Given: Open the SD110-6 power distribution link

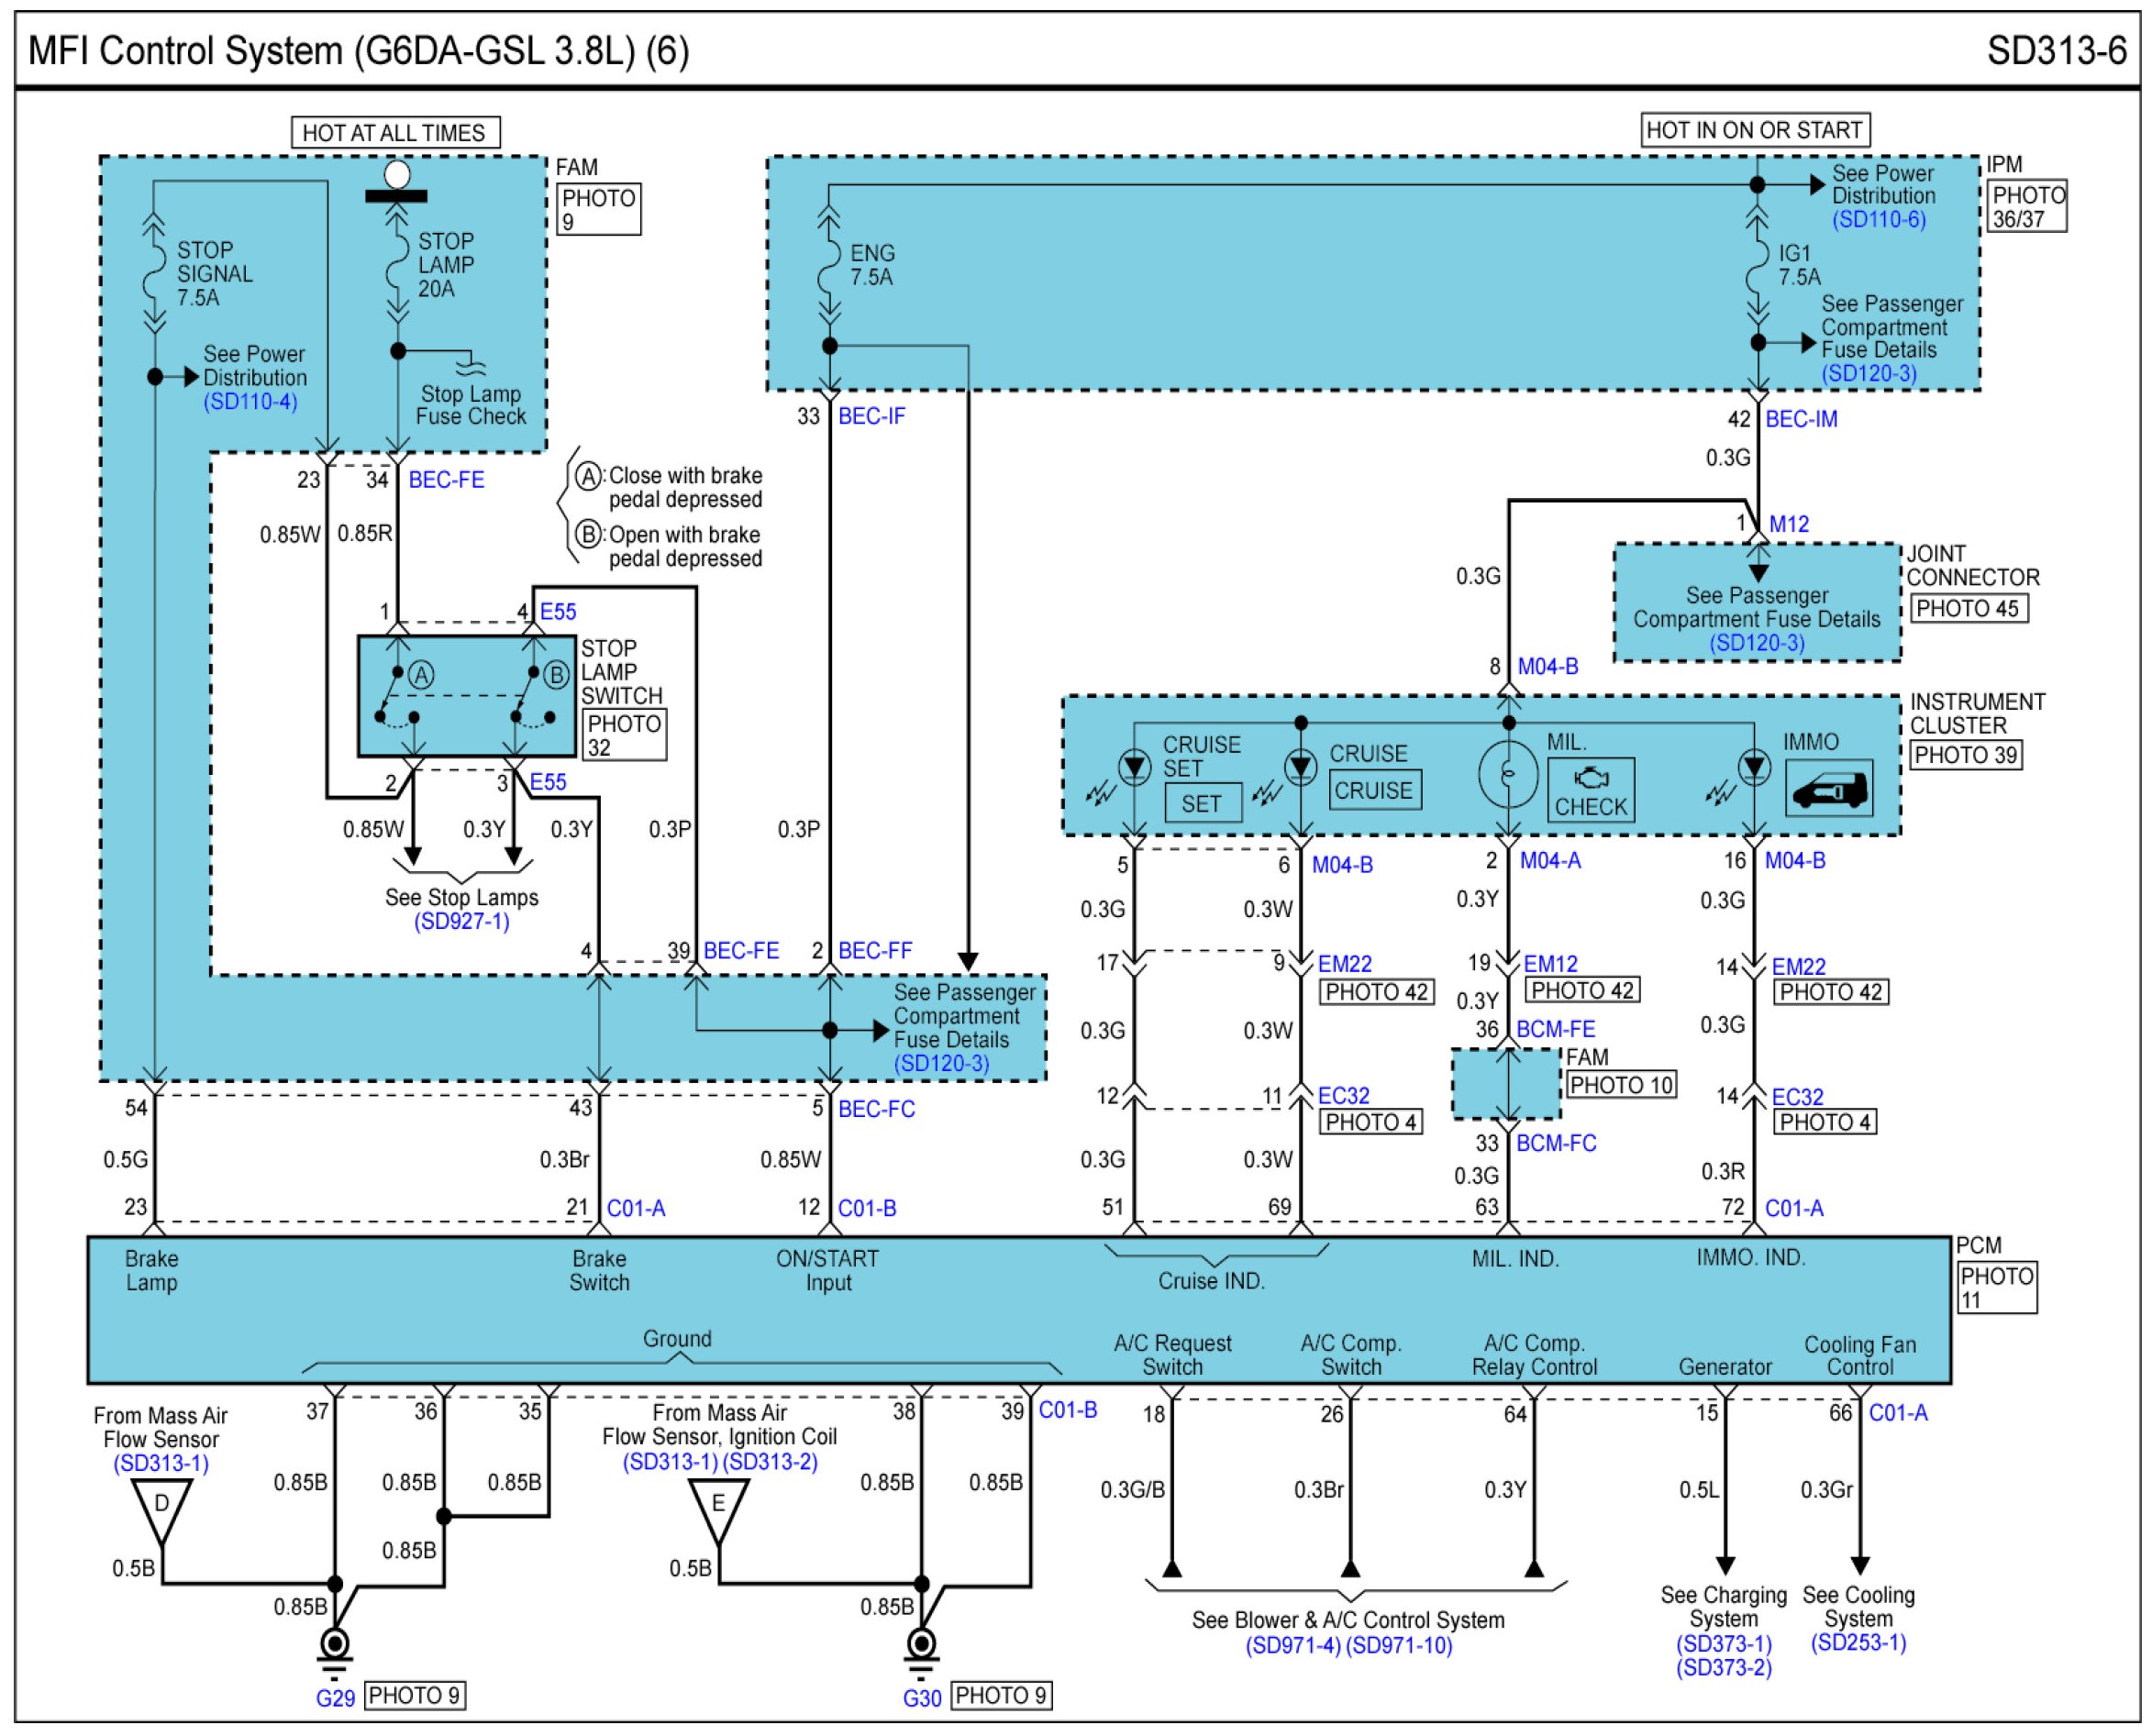Looking at the screenshot, I should (1878, 219).
